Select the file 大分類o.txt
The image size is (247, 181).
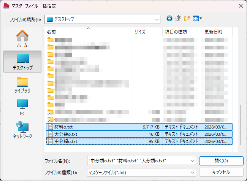[66, 134]
